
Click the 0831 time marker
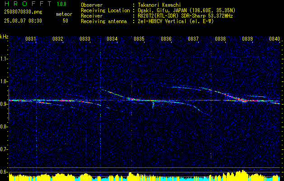[30, 38]
